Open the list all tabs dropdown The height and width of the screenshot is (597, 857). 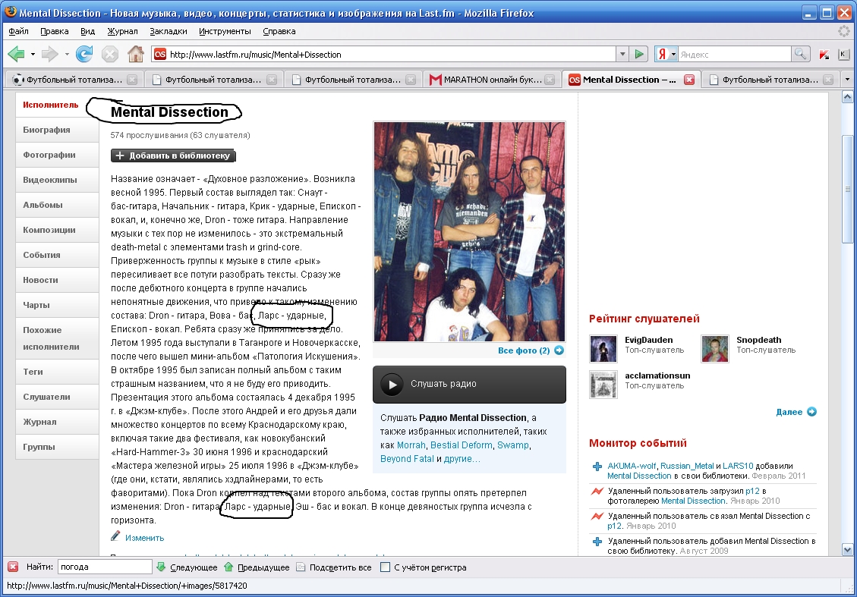[x=847, y=80]
